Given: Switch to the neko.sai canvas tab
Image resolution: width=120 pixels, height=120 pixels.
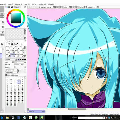Looking at the screenshot, I should tap(36, 111).
